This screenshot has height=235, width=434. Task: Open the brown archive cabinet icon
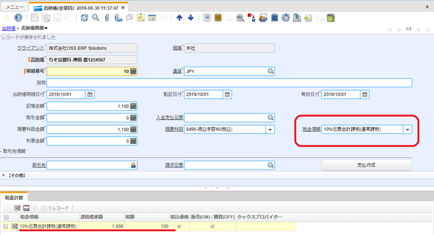click(218, 18)
